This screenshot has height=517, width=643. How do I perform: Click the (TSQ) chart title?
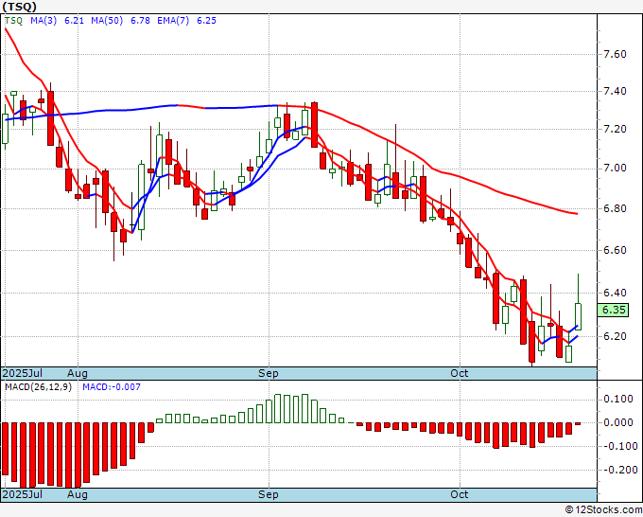tap(19, 7)
